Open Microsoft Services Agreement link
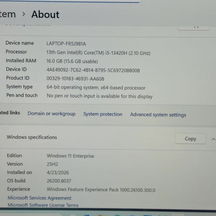216x216 pixels. pyautogui.click(x=39, y=198)
